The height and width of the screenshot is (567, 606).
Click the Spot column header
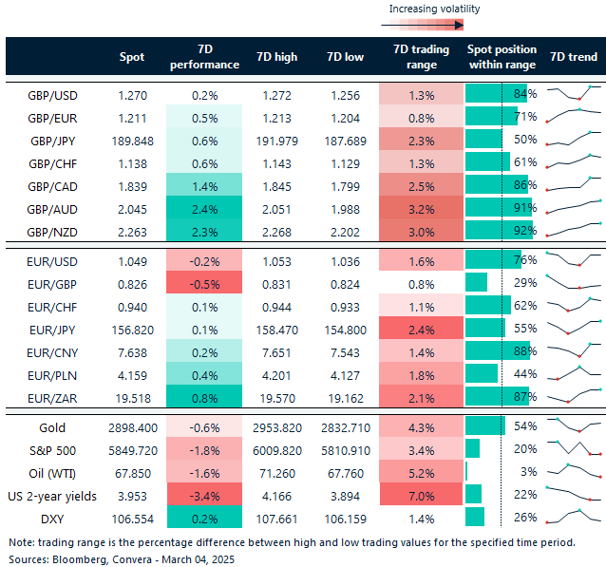point(132,57)
